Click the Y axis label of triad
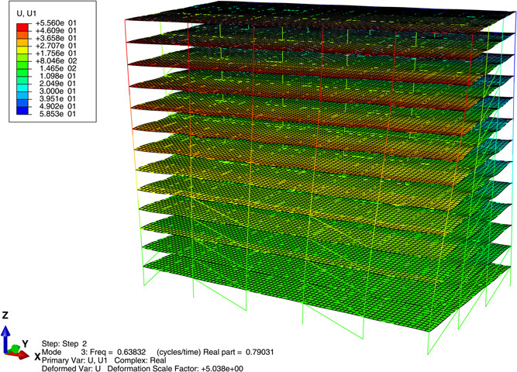The image size is (517, 372). [25, 344]
